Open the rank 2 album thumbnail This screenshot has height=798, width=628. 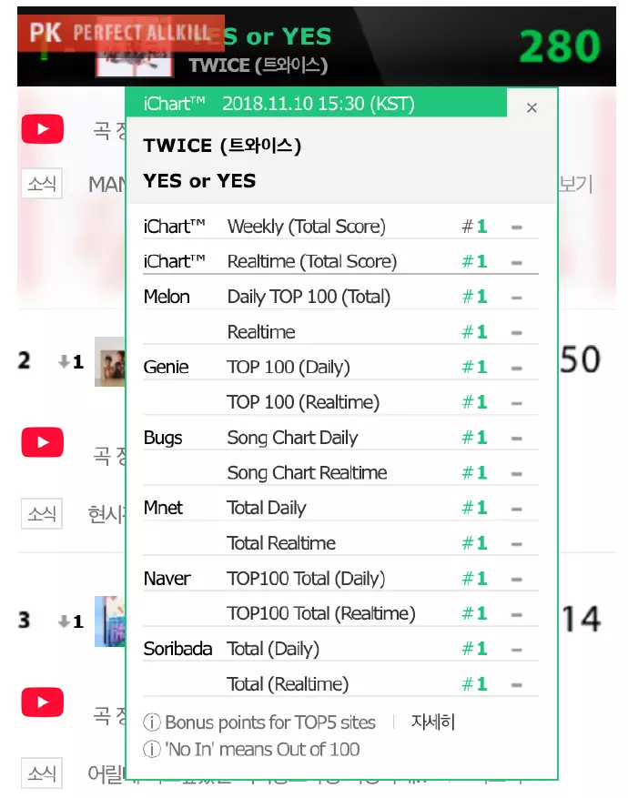point(110,361)
